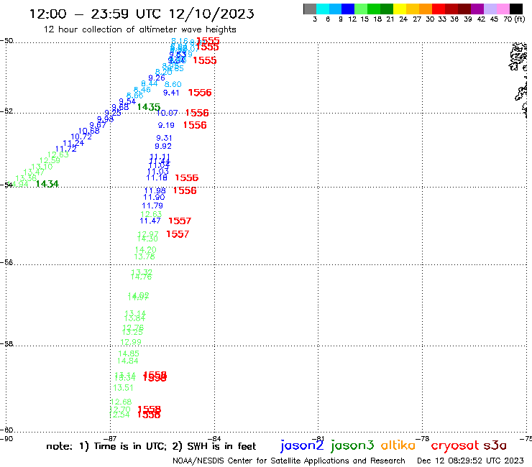
Task: Click the longitude axis label '-78'
Action: [423, 438]
